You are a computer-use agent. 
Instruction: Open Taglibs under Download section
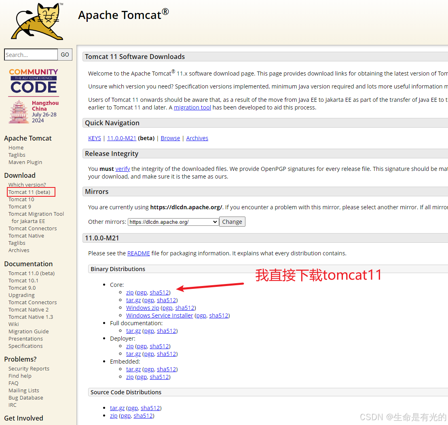click(x=17, y=243)
